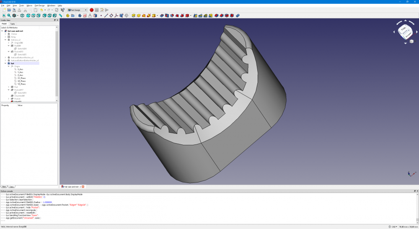The image size is (419, 229).
Task: Click the Create datum line icon
Action: [106, 15]
